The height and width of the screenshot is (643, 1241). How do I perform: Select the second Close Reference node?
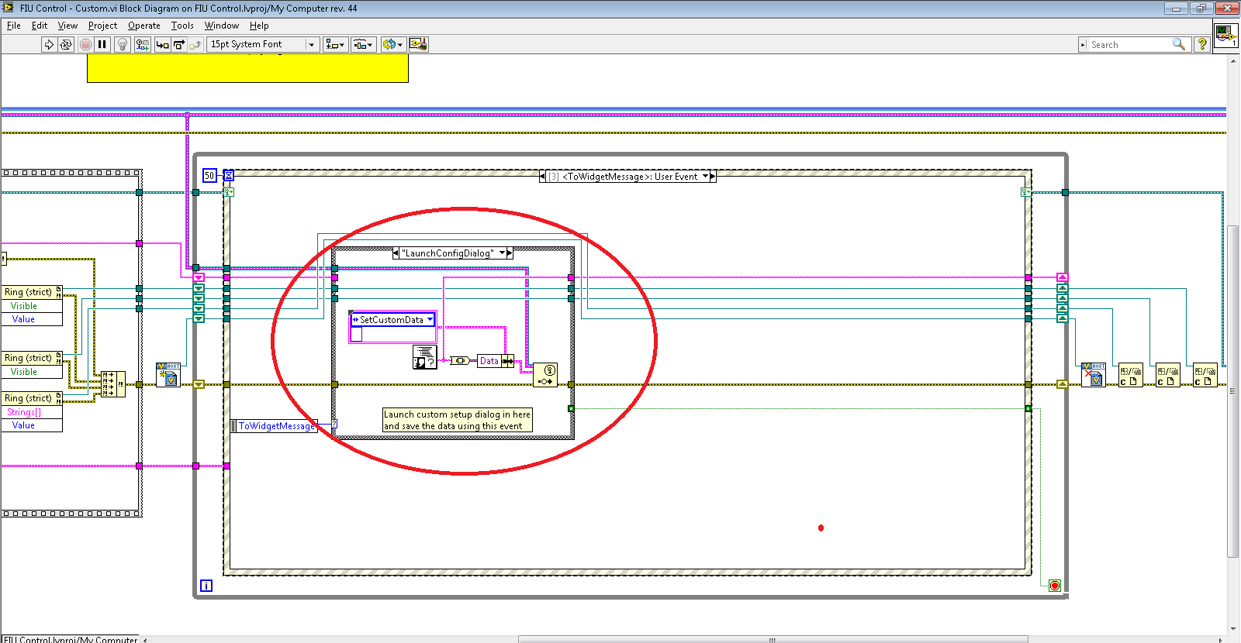[x=1167, y=375]
